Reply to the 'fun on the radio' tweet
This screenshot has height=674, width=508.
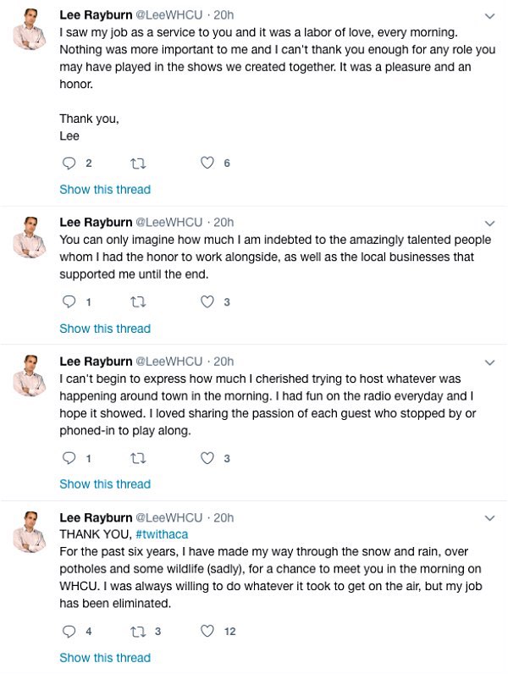(69, 458)
